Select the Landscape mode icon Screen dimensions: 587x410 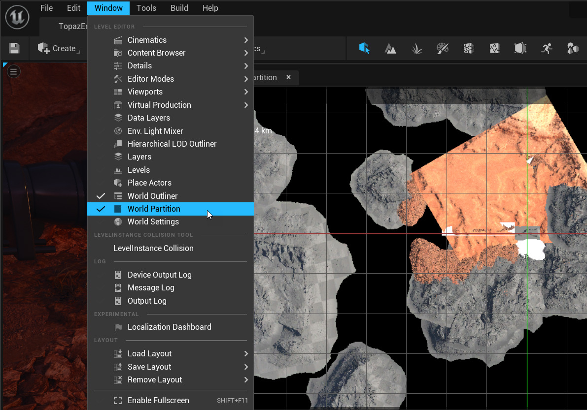click(390, 48)
